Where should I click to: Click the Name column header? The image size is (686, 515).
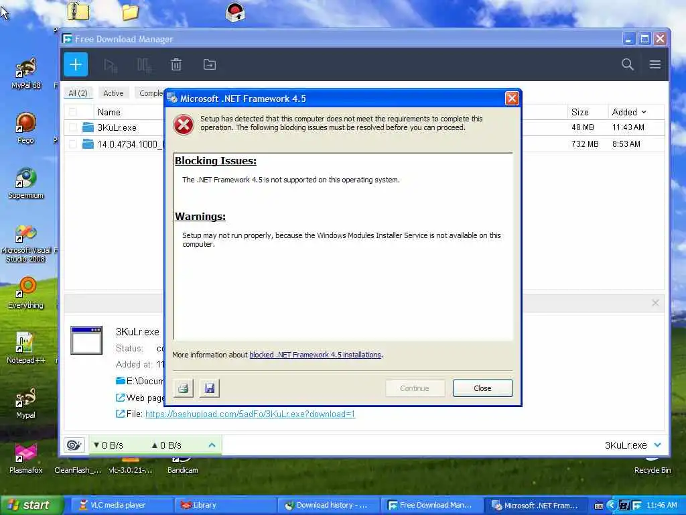coord(109,112)
